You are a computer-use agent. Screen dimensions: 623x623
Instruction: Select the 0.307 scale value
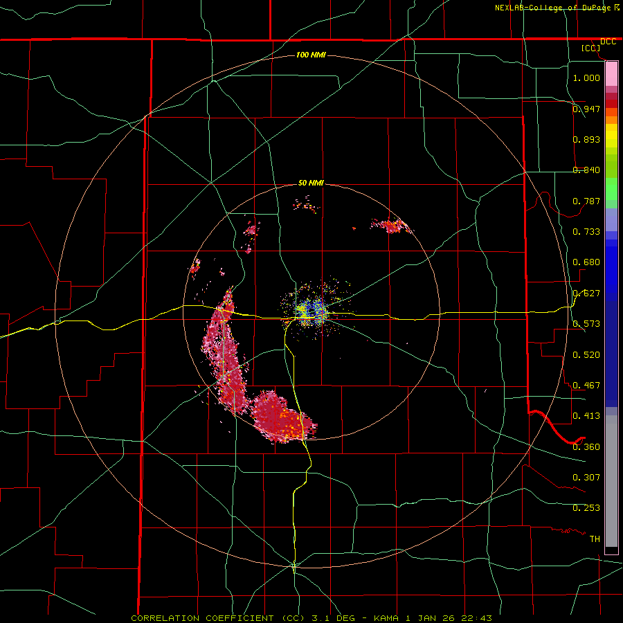click(x=586, y=477)
